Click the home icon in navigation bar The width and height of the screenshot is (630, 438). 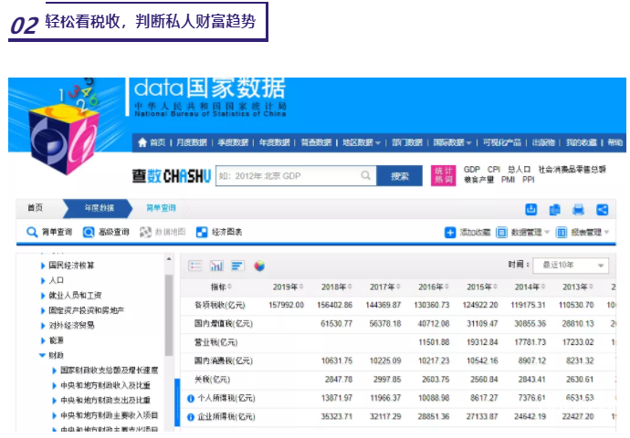[142, 142]
